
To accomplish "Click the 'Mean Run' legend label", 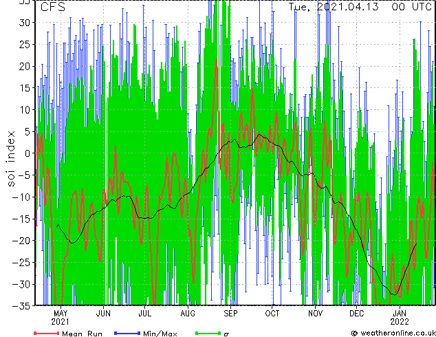I will 82,334.
